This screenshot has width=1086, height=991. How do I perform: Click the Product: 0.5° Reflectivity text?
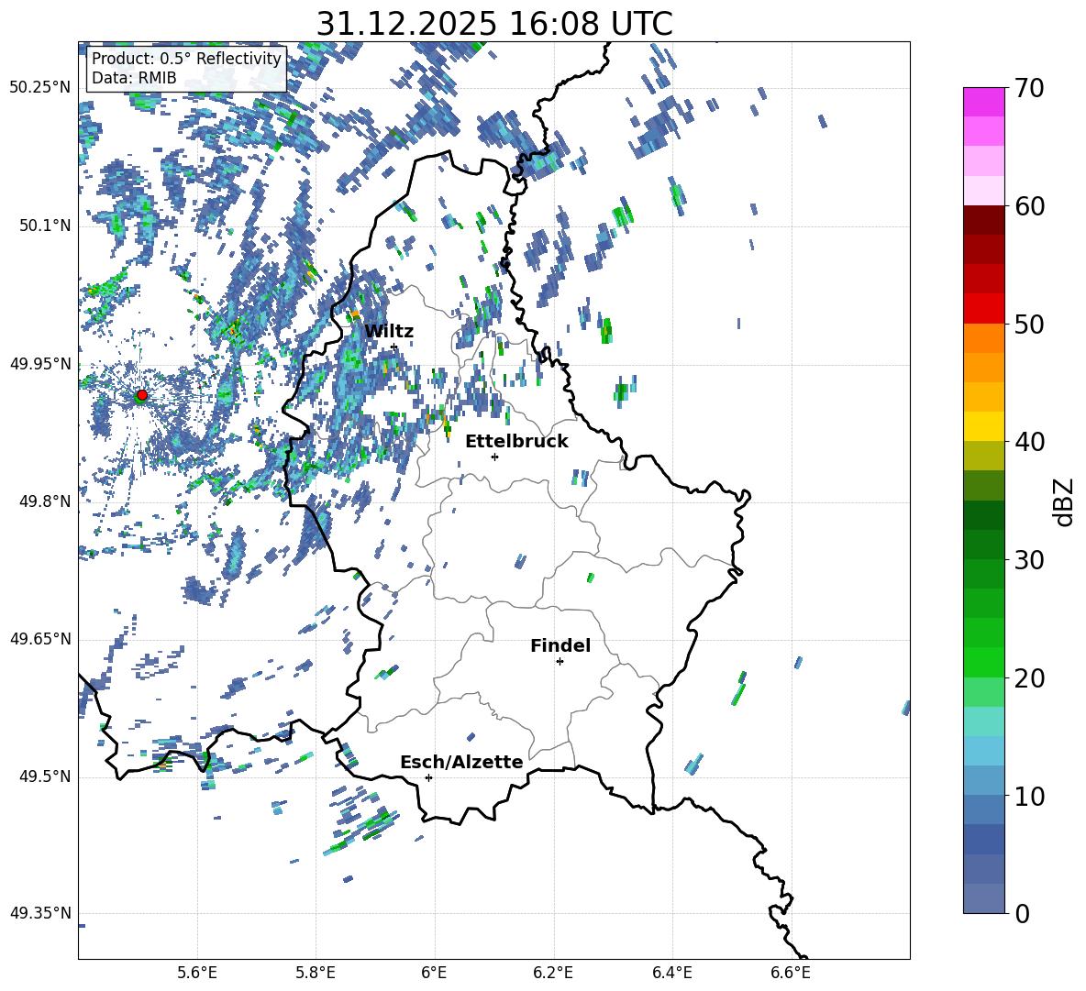[186, 59]
